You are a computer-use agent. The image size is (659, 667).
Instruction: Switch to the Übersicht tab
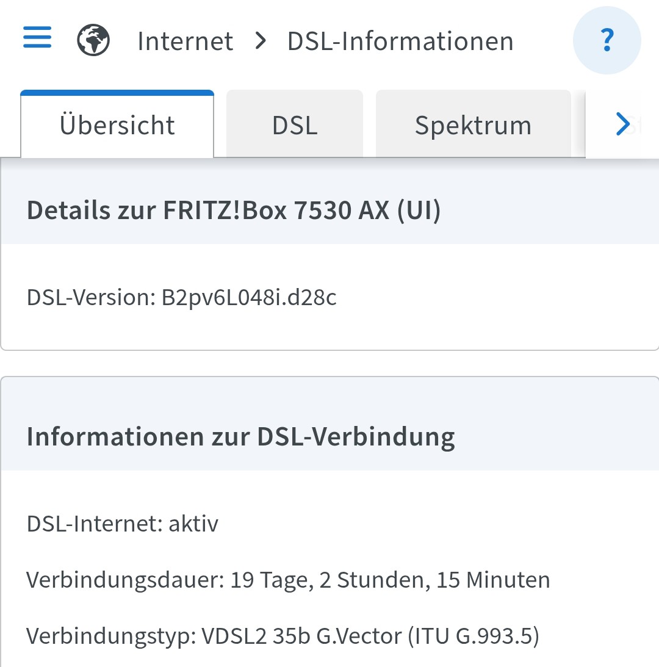click(x=117, y=124)
